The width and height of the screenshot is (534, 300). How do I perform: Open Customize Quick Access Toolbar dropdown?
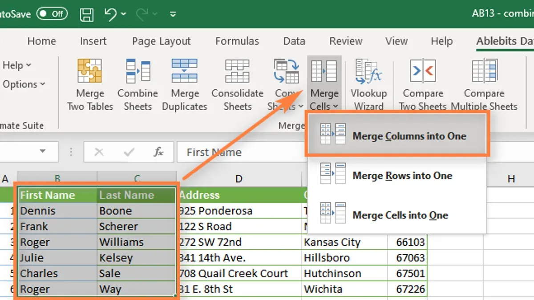[173, 14]
